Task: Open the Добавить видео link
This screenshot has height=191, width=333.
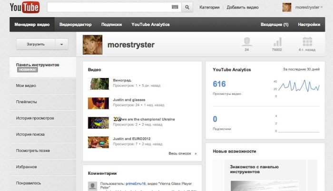Action: pos(243,7)
